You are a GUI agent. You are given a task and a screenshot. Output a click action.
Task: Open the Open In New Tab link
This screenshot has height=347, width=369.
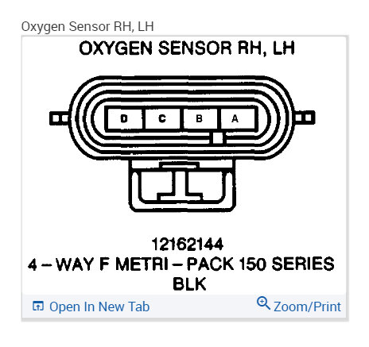[99, 307]
